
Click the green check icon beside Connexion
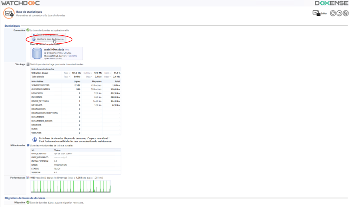point(28,30)
